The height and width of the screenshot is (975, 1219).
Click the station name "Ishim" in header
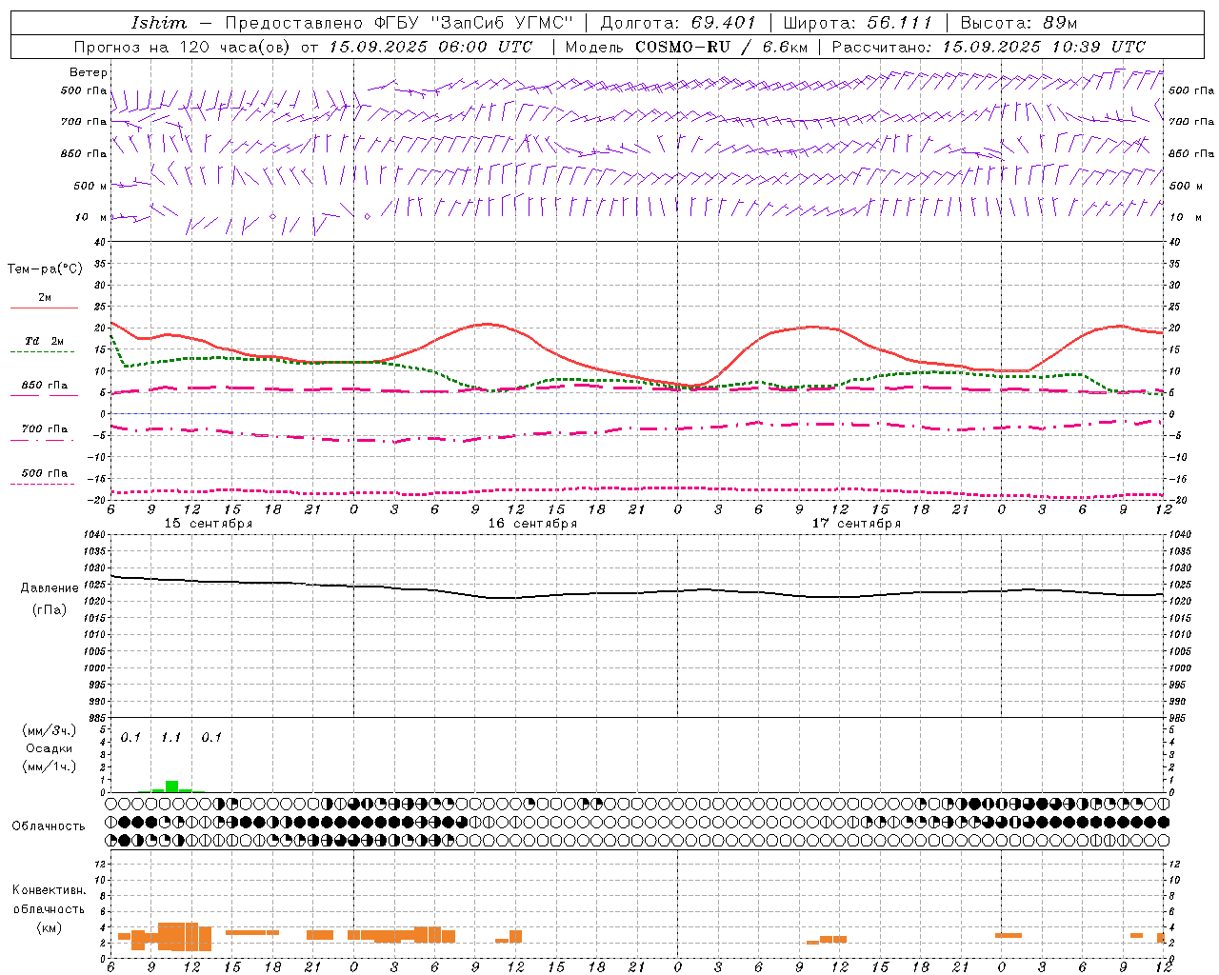pos(159,23)
